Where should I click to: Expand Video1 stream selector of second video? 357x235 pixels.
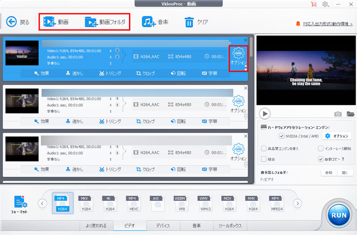[110, 99]
